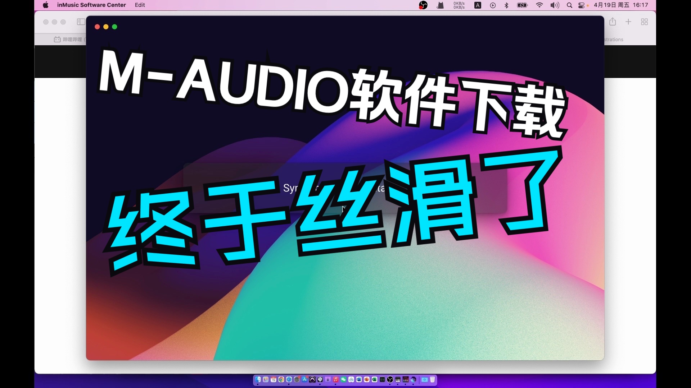Click the date and time 16:17 clock
The height and width of the screenshot is (388, 691).
click(x=621, y=5)
